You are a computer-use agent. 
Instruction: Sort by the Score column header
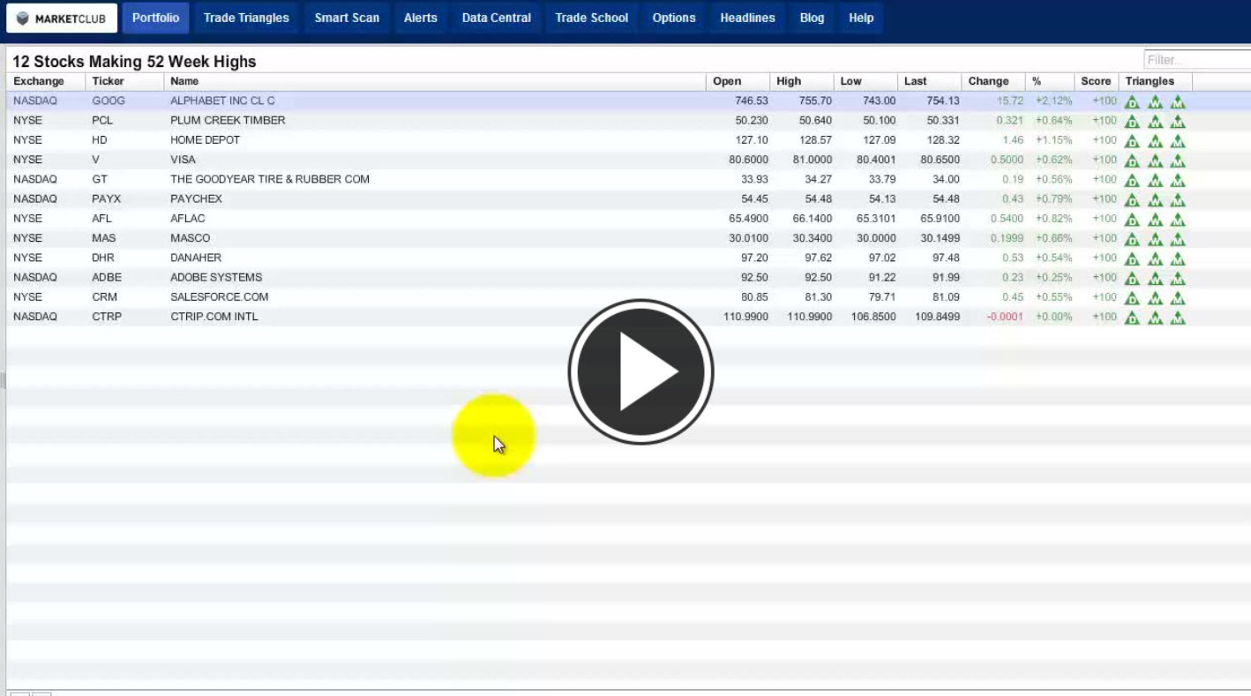coord(1097,81)
